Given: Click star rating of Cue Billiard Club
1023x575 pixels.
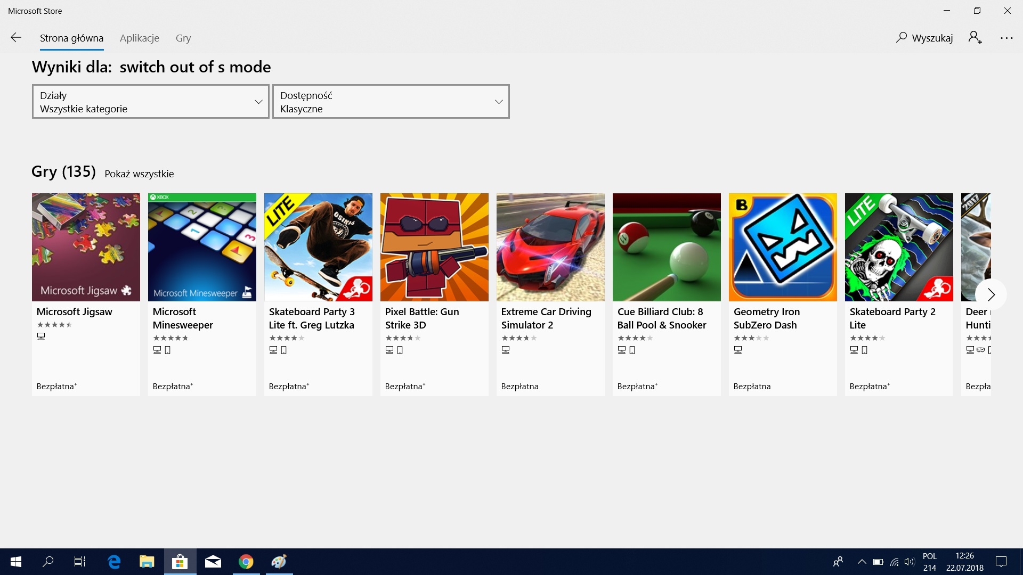Looking at the screenshot, I should point(635,338).
